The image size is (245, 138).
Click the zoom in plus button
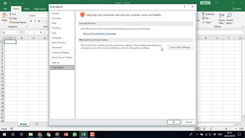[x=236, y=129]
